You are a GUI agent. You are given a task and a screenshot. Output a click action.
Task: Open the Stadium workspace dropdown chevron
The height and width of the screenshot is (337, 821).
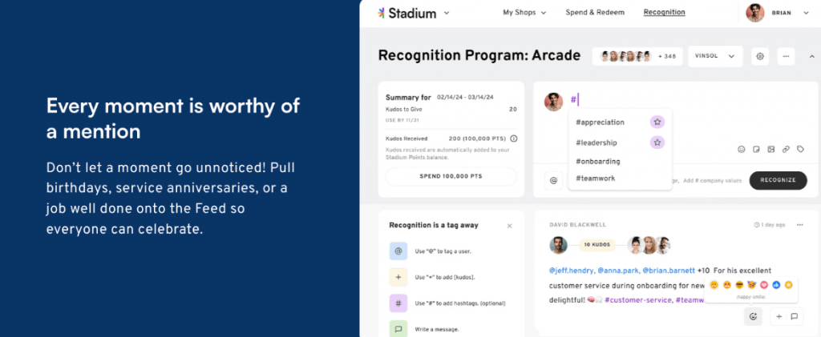click(x=447, y=13)
